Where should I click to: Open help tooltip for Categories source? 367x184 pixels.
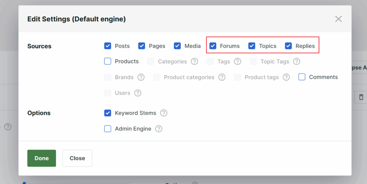click(x=194, y=61)
